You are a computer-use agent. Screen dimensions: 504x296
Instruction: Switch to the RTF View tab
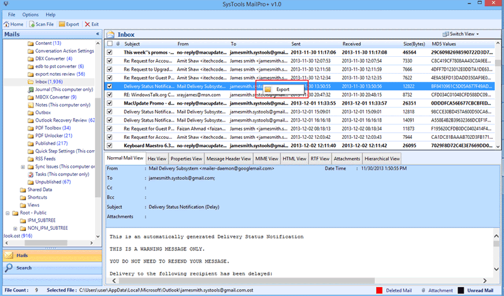pyautogui.click(x=320, y=158)
